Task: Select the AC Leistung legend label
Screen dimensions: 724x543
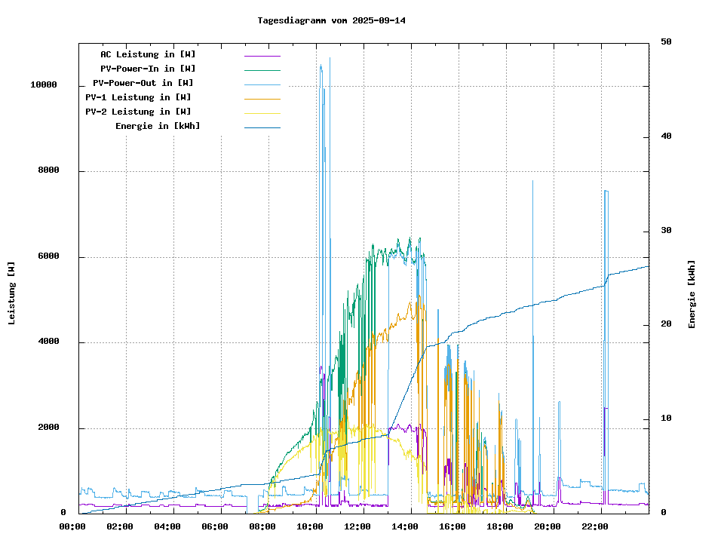Action: (x=148, y=54)
